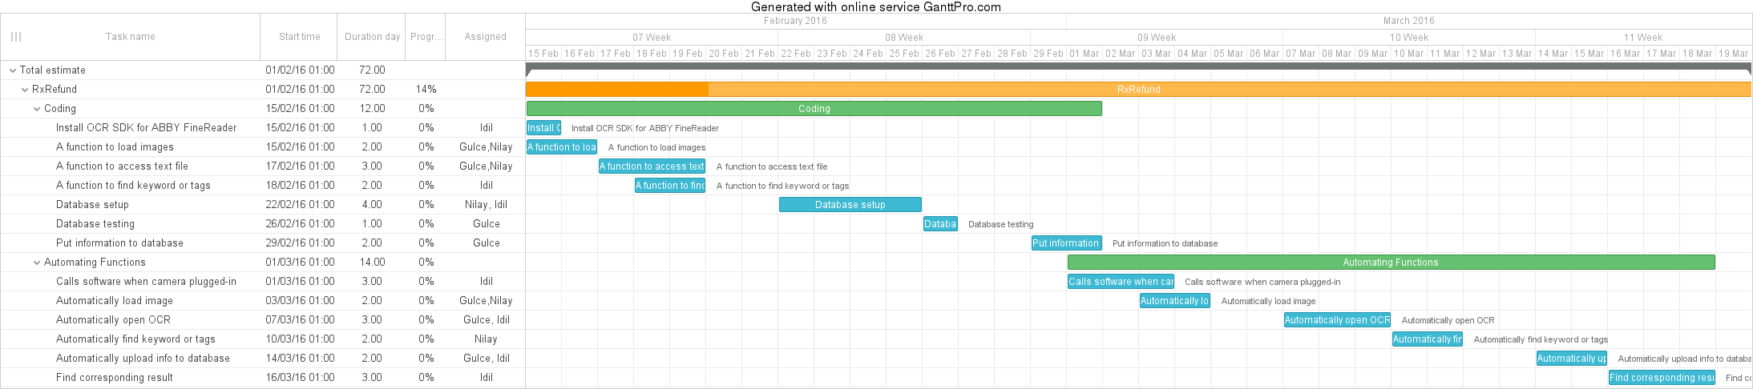Select the green Coding summary bar in timeline
The height and width of the screenshot is (389, 1753).
click(x=814, y=109)
